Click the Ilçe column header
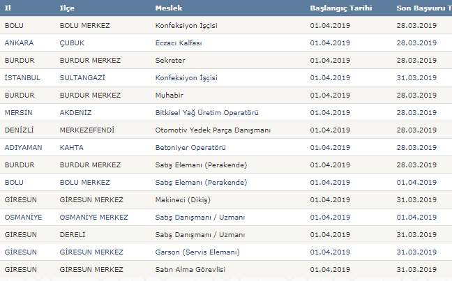The width and height of the screenshot is (452, 281). tap(67, 8)
